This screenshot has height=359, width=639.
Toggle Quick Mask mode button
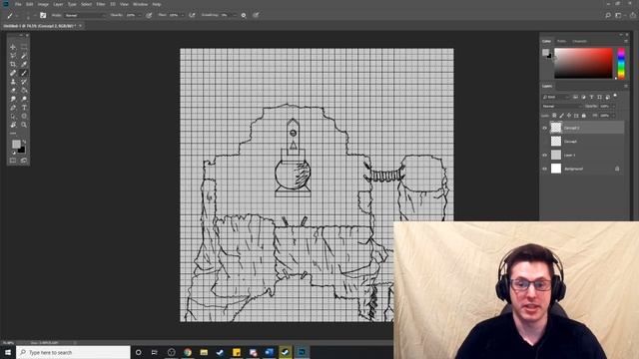click(13, 161)
